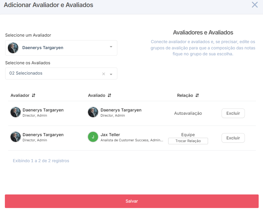Close the Adicionar Avaliador e Avaliados dialog

(x=255, y=5)
